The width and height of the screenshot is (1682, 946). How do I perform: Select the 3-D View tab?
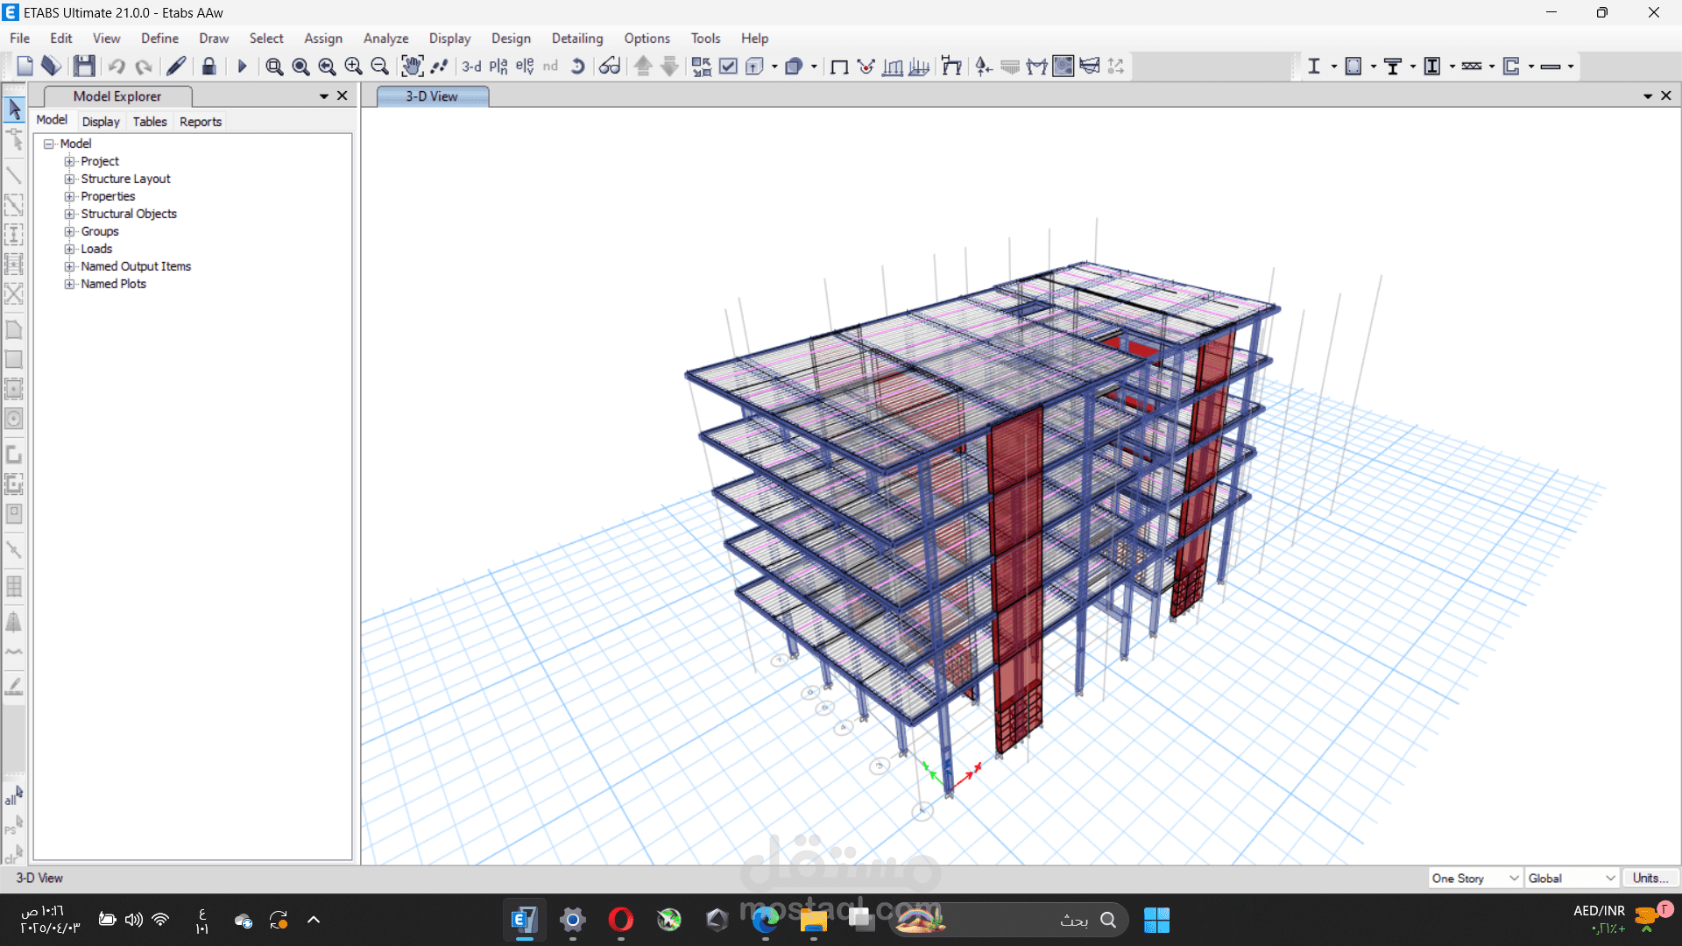click(432, 96)
